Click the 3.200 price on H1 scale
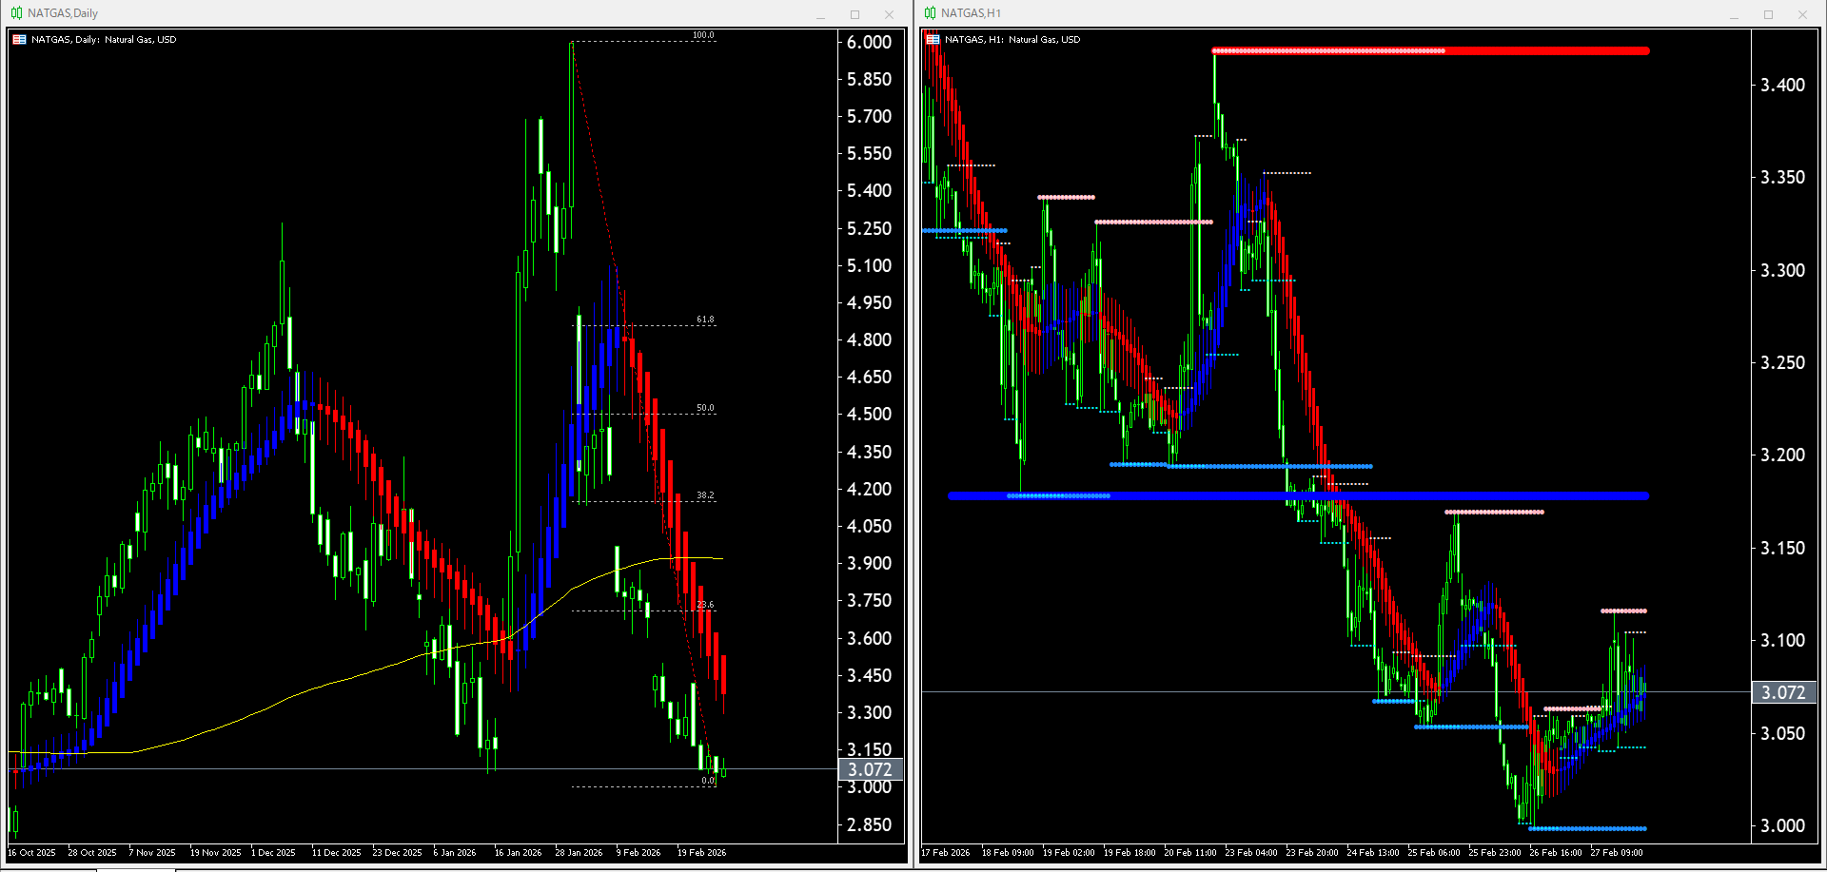 [1783, 455]
